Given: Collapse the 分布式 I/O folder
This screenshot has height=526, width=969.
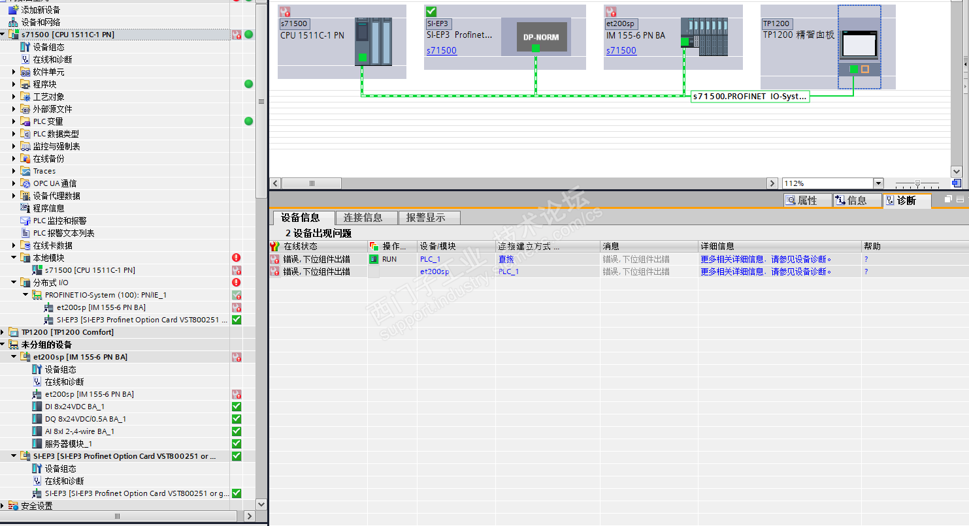Looking at the screenshot, I should point(14,283).
